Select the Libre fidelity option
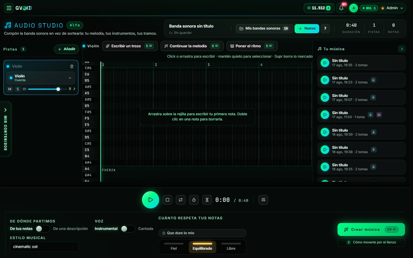413x258 pixels. point(231,247)
